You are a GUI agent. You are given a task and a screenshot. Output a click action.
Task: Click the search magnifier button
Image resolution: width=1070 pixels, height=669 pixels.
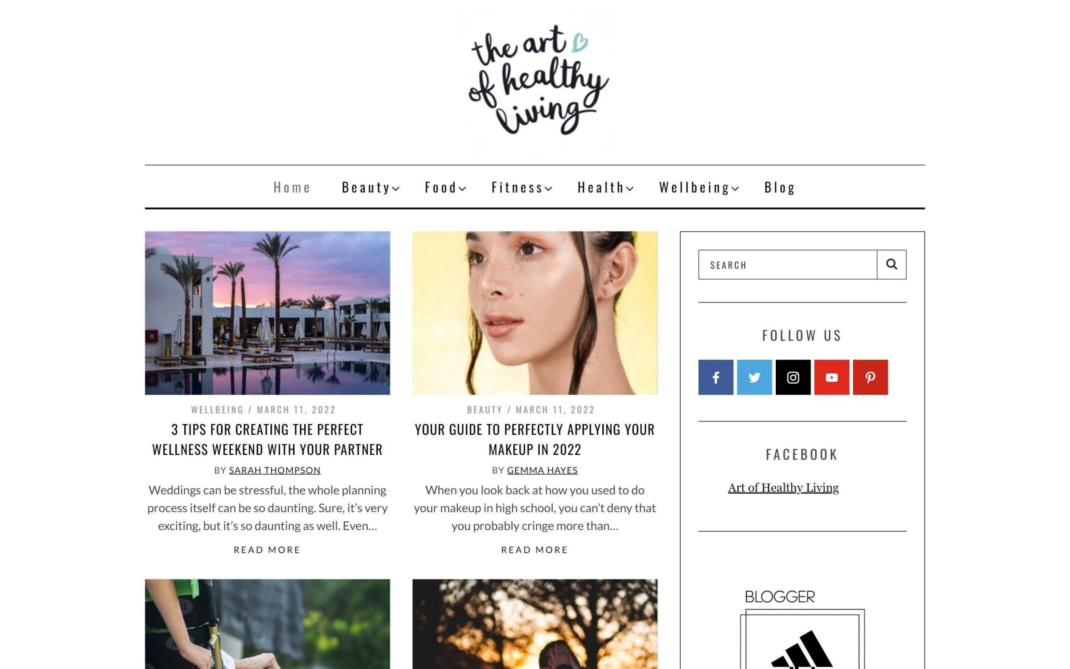click(x=892, y=265)
